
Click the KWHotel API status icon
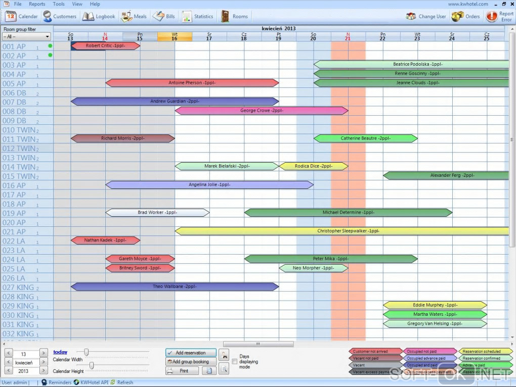76,382
